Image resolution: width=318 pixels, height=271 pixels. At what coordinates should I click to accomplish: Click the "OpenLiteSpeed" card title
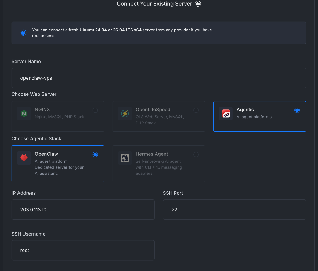tap(153, 110)
